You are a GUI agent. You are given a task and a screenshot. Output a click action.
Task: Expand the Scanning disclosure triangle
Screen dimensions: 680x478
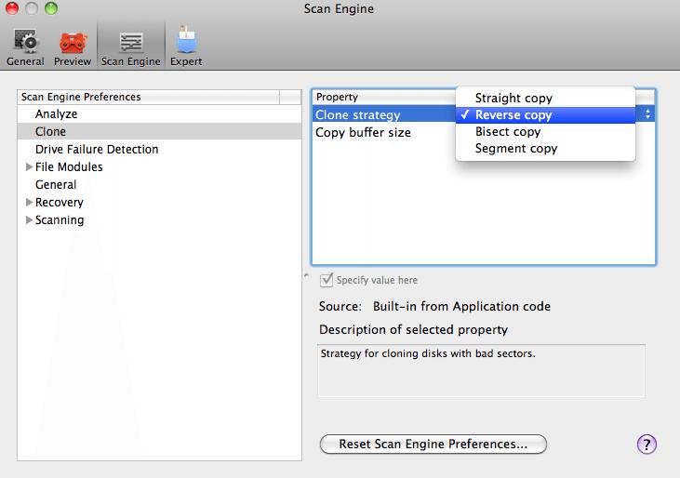[x=29, y=220]
